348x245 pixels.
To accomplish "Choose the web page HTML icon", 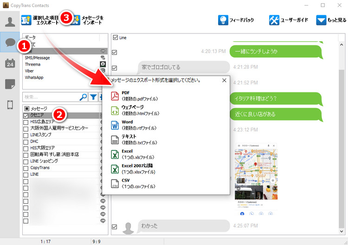I will [115, 110].
